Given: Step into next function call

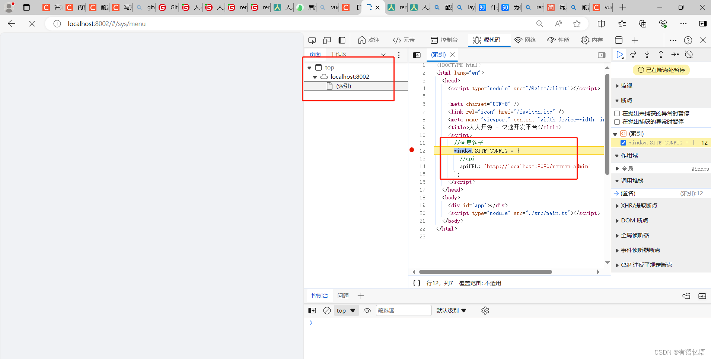Looking at the screenshot, I should coord(647,55).
